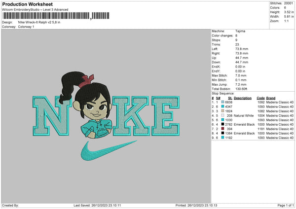Viewport: 296px width, 209px height.
Task: Click the light blue swatch in stop 1
Action: [223, 102]
